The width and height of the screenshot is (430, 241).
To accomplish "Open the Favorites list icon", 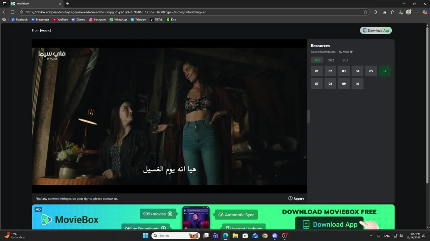I will click(392, 12).
